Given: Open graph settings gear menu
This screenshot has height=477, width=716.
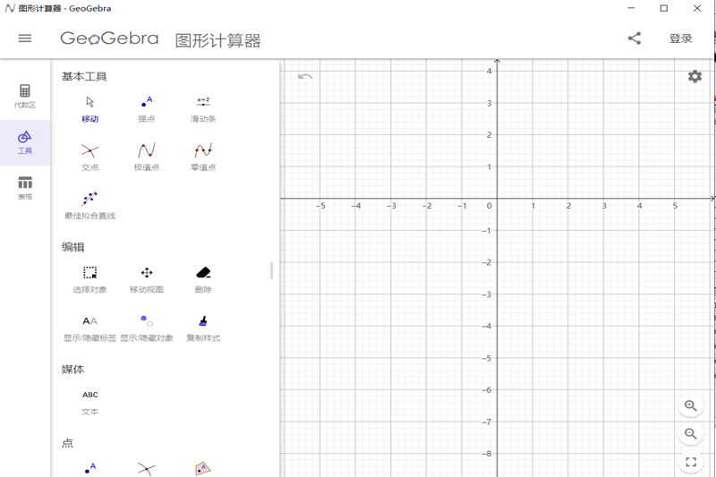Looking at the screenshot, I should 695,77.
